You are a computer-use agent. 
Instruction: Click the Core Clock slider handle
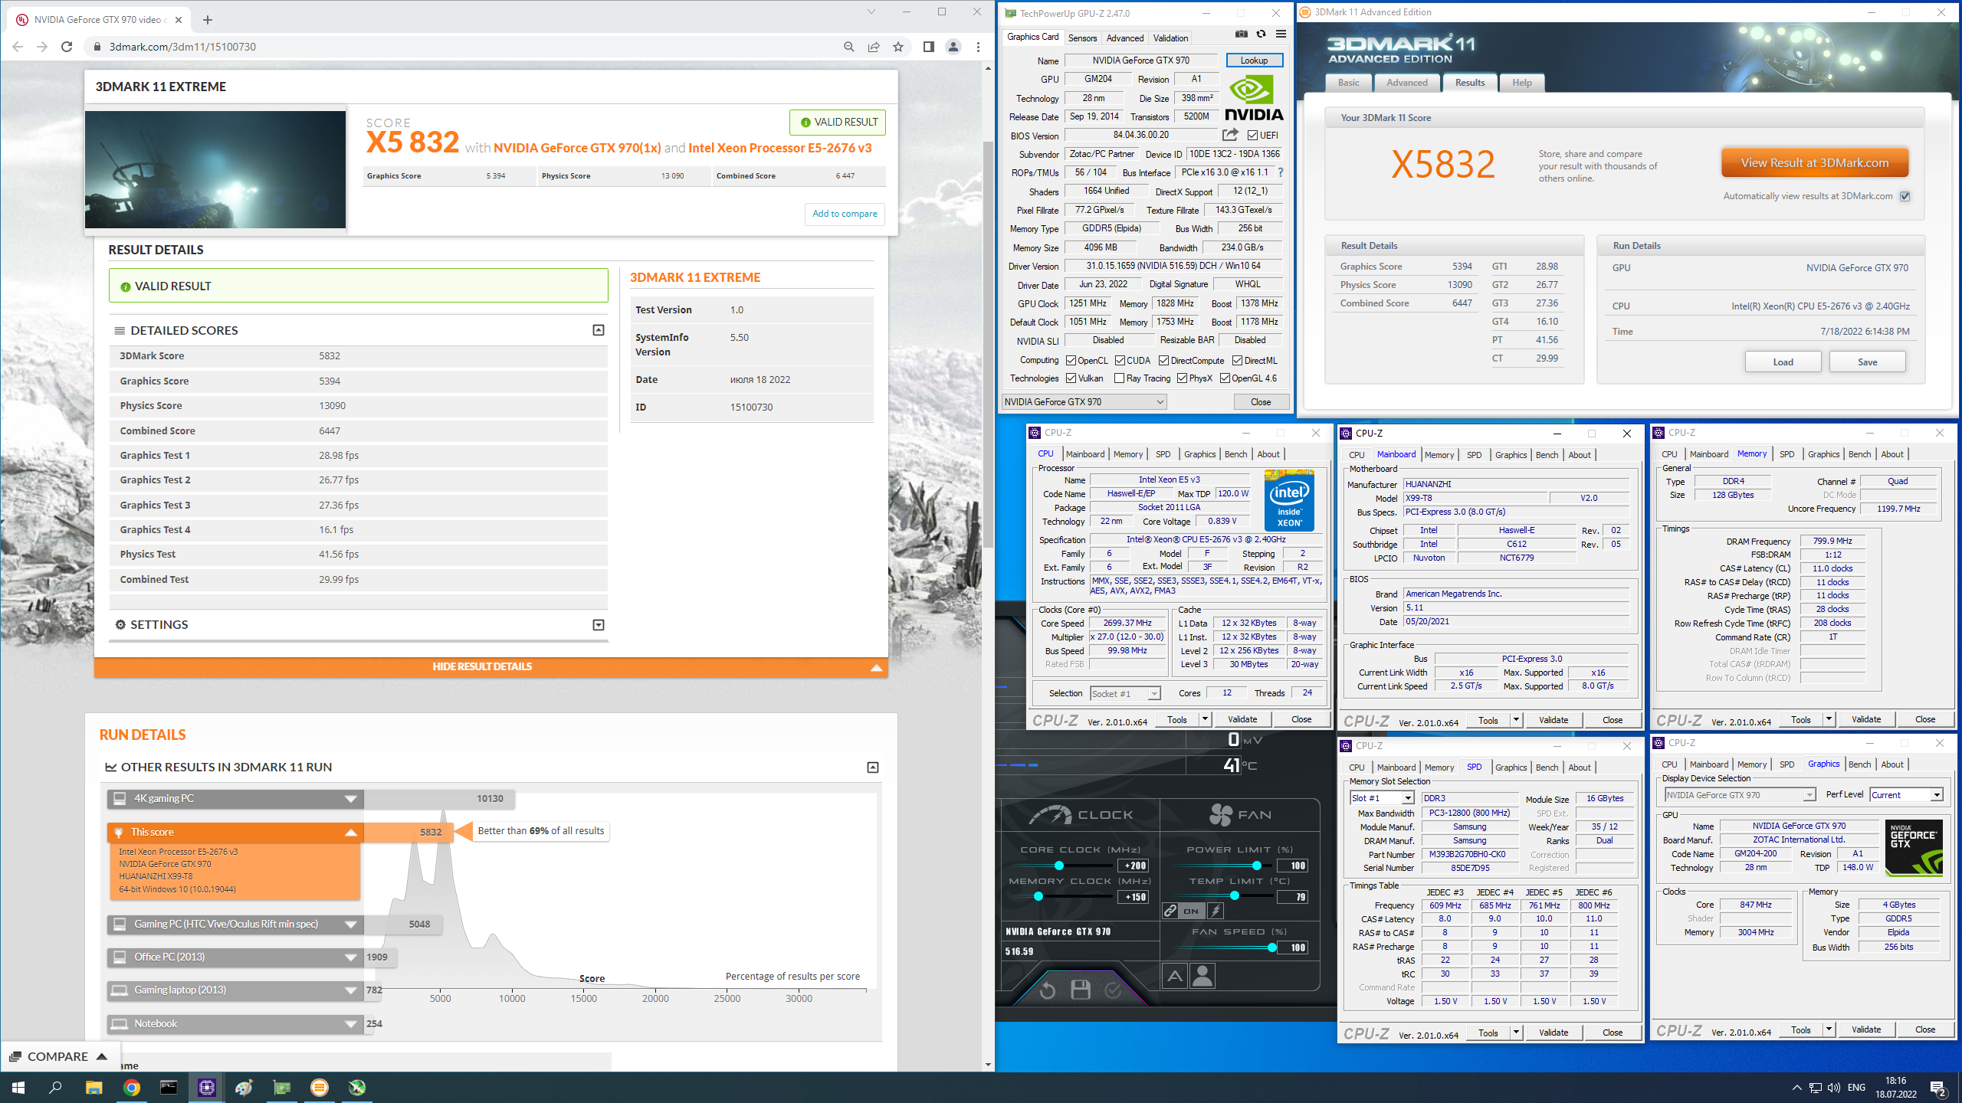pyautogui.click(x=1059, y=866)
